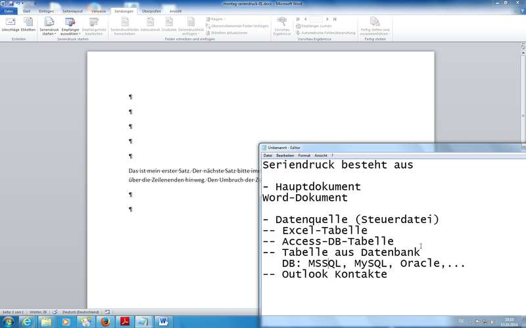
Task: Open Seriendruck starten dropdown
Action: pyautogui.click(x=49, y=27)
